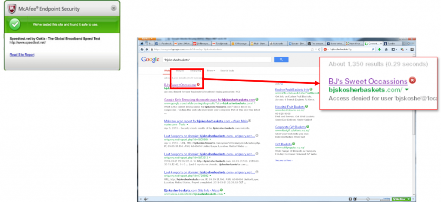
Task: Click green rating icon beside Alexa result
Action: pyautogui.click(x=222, y=190)
